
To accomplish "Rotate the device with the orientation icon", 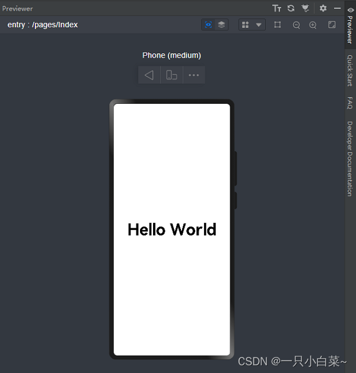I will tap(171, 75).
